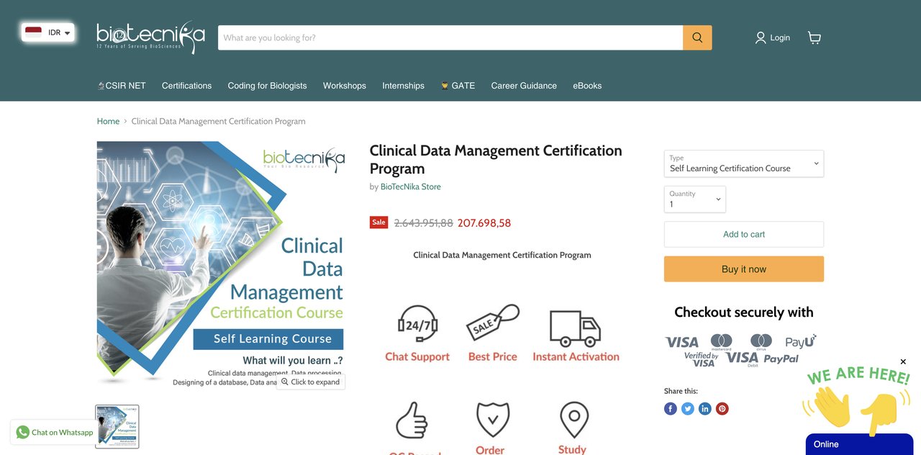Open CSIR NET menu

pyautogui.click(x=122, y=86)
